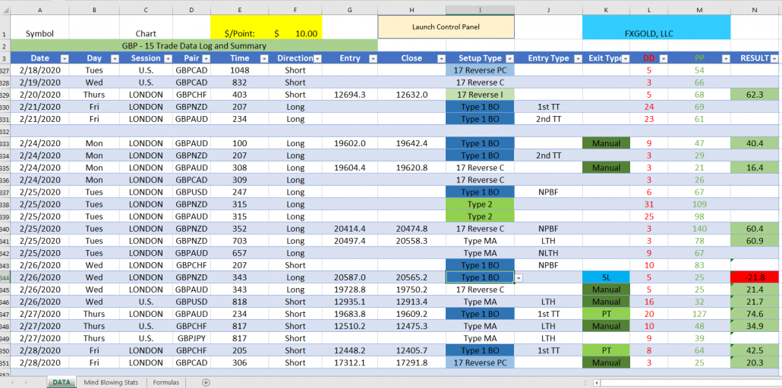Select the DATA sheet tab
This screenshot has height=388, width=782.
[x=62, y=383]
